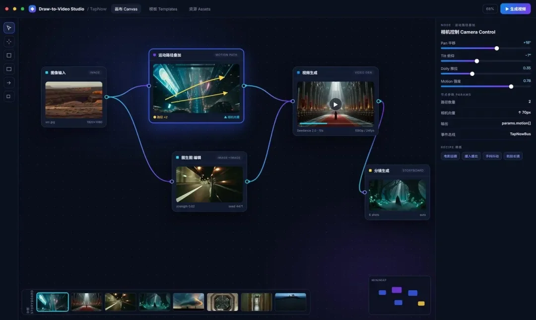Select the first storyboard thumbnail

pyautogui.click(x=53, y=302)
